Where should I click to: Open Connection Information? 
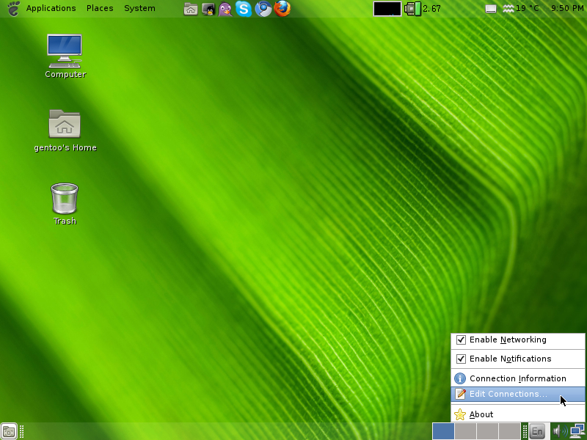coord(517,378)
